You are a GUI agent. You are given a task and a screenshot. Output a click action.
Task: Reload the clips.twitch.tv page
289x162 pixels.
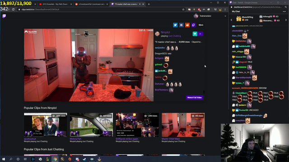(13, 9)
